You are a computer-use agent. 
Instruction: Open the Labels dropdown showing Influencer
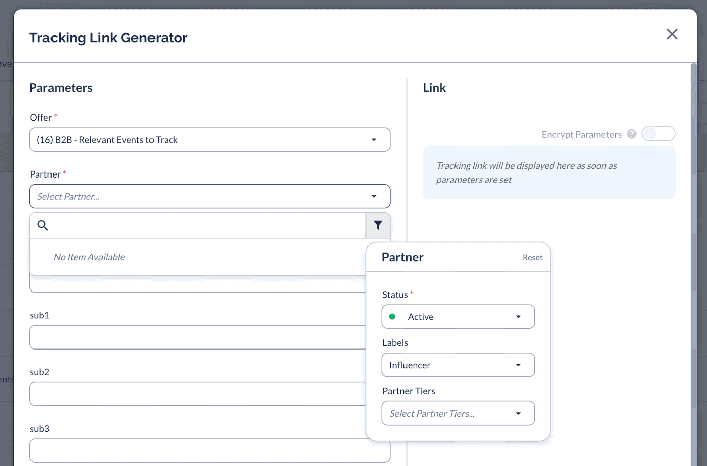coord(458,365)
